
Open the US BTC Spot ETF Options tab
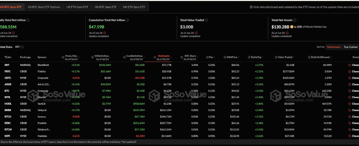(x=44, y=7)
